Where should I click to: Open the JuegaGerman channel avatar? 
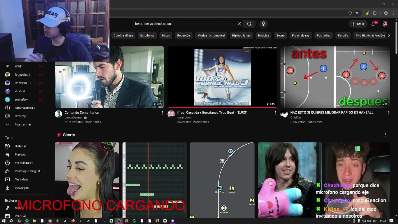58,114
